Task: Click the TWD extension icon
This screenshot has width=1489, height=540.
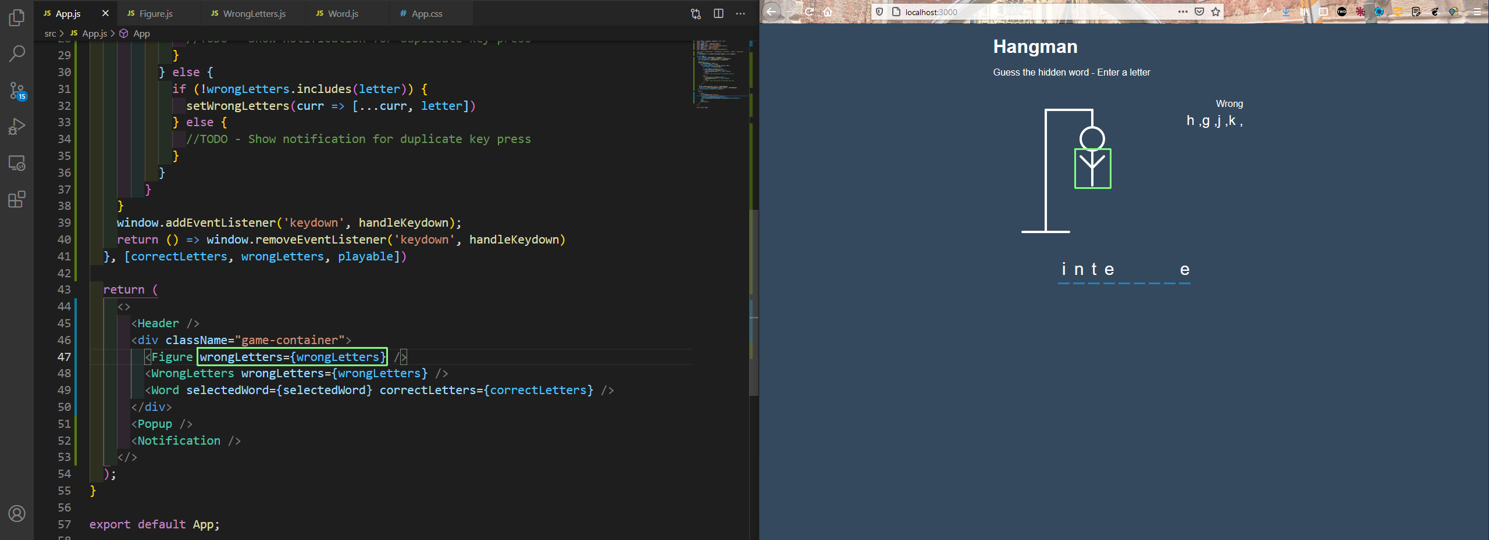Action: point(1342,12)
